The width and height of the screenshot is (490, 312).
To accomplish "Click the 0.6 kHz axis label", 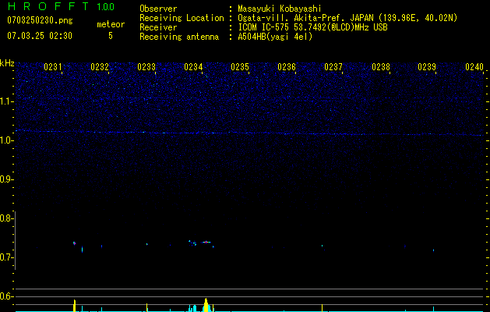I will (6, 296).
